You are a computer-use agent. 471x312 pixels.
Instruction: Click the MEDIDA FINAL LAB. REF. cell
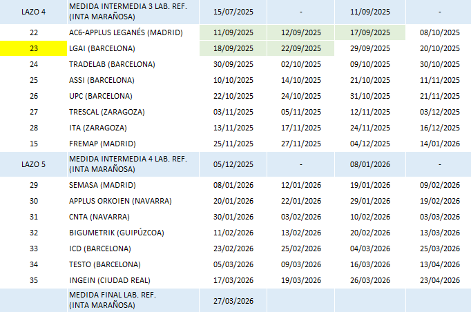(133, 300)
